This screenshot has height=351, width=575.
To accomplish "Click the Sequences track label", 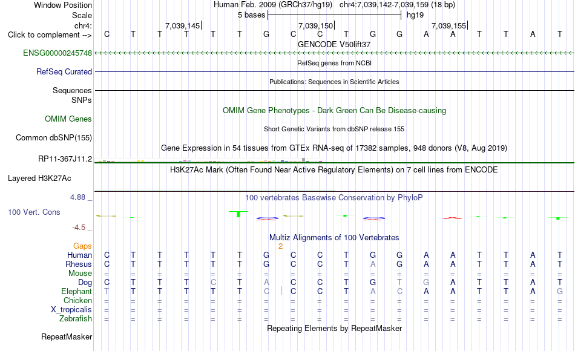I will click(72, 91).
